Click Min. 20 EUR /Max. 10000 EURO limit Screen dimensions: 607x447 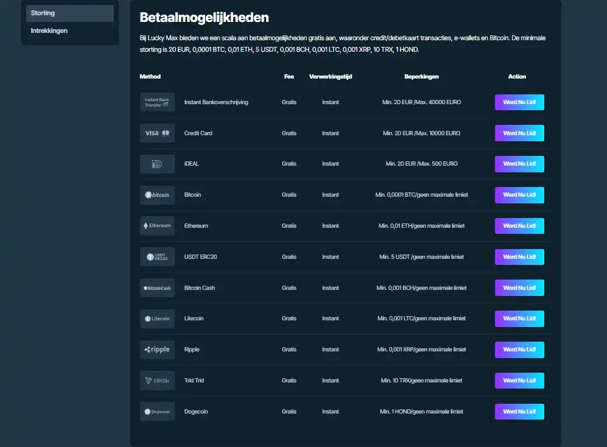(x=421, y=133)
